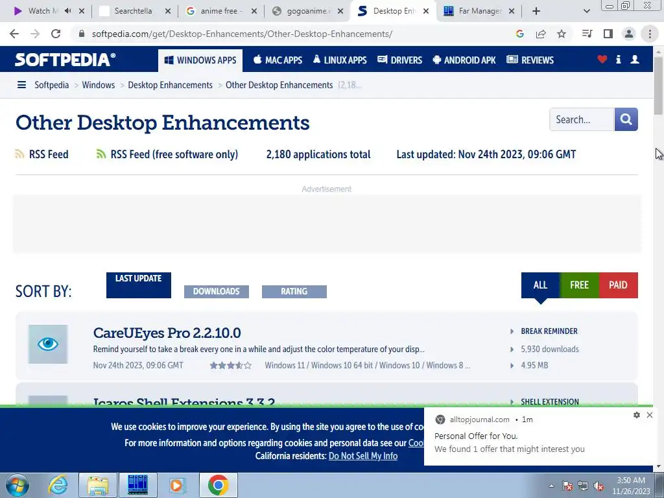This screenshot has height=498, width=664.
Task: Open CareUEyes Pro 2.2.10.0 title
Action: click(x=167, y=333)
